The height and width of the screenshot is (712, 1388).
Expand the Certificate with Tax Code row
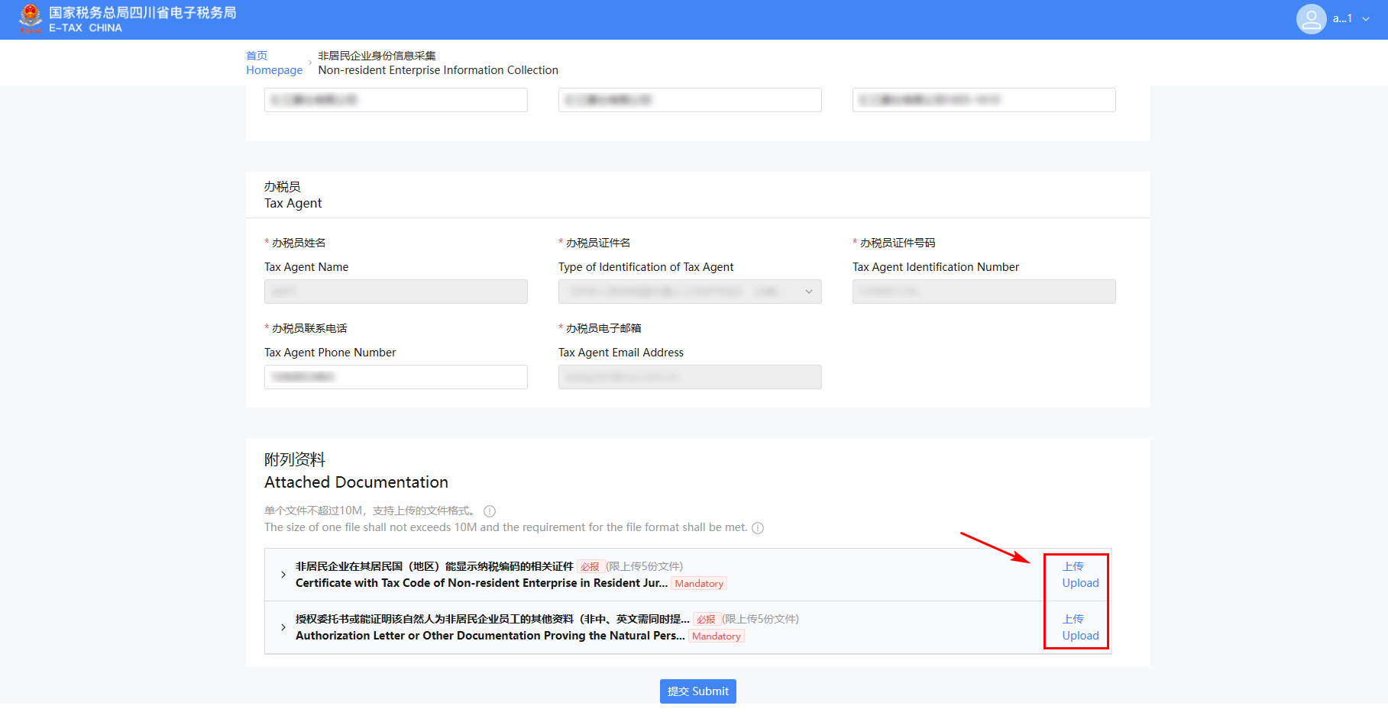(283, 575)
